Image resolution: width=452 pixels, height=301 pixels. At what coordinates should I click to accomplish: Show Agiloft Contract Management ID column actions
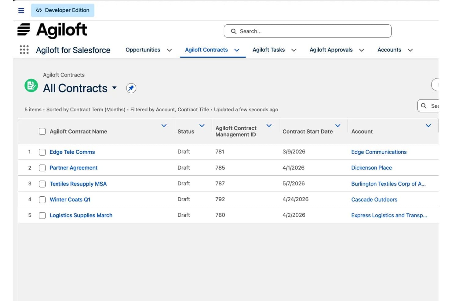269,126
